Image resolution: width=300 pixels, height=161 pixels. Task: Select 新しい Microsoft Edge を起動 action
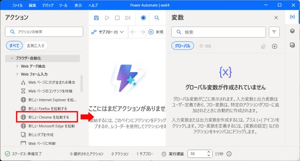coord(48,126)
